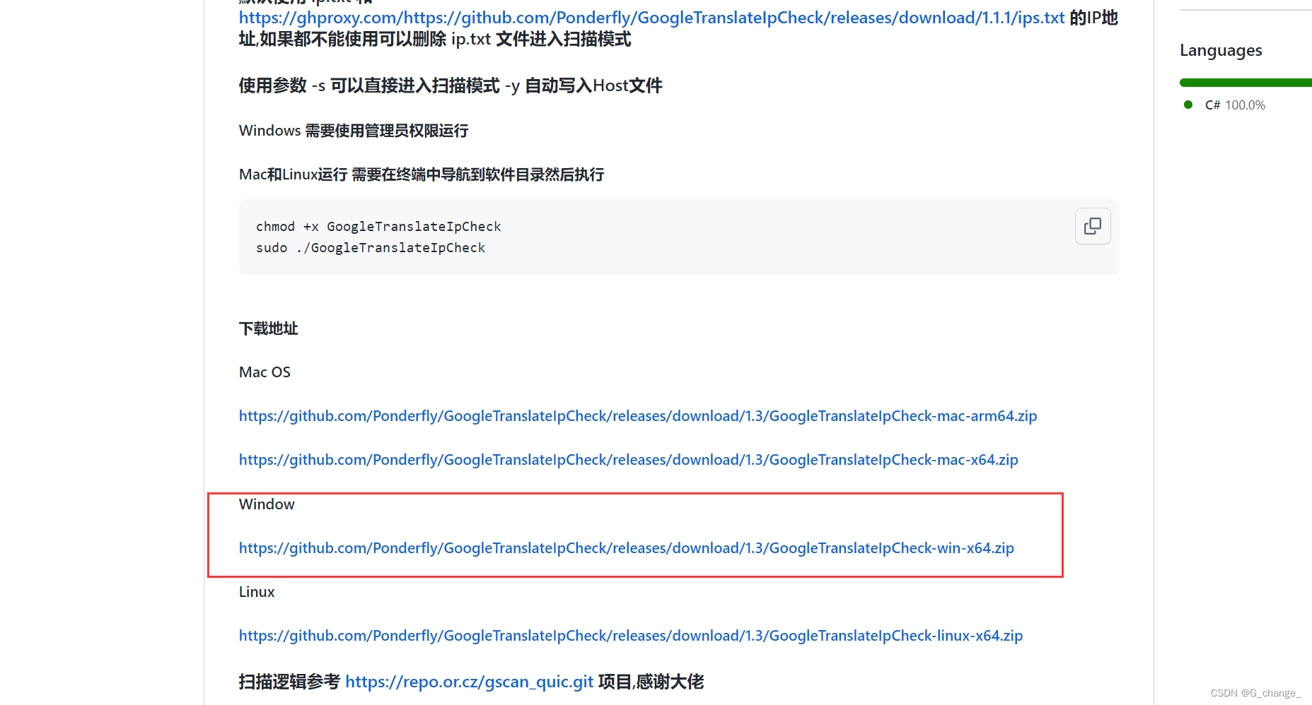
Task: Download the mac-arm64 zip release
Action: click(x=638, y=416)
